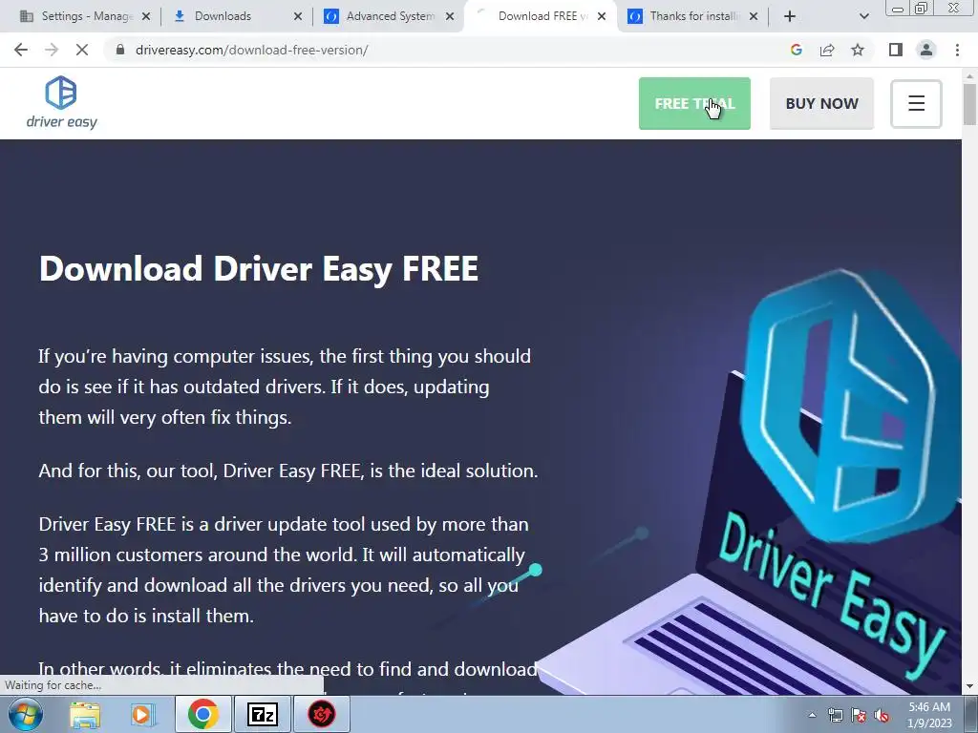Click the FREE TRIAL button
This screenshot has width=978, height=733.
[x=694, y=103]
